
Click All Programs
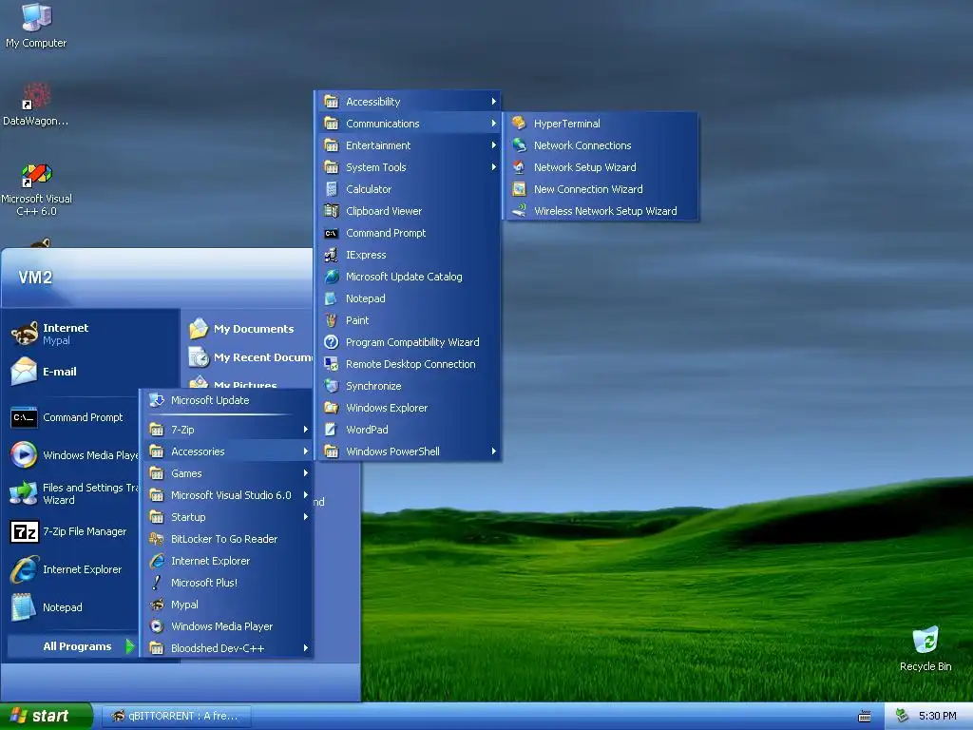point(72,646)
